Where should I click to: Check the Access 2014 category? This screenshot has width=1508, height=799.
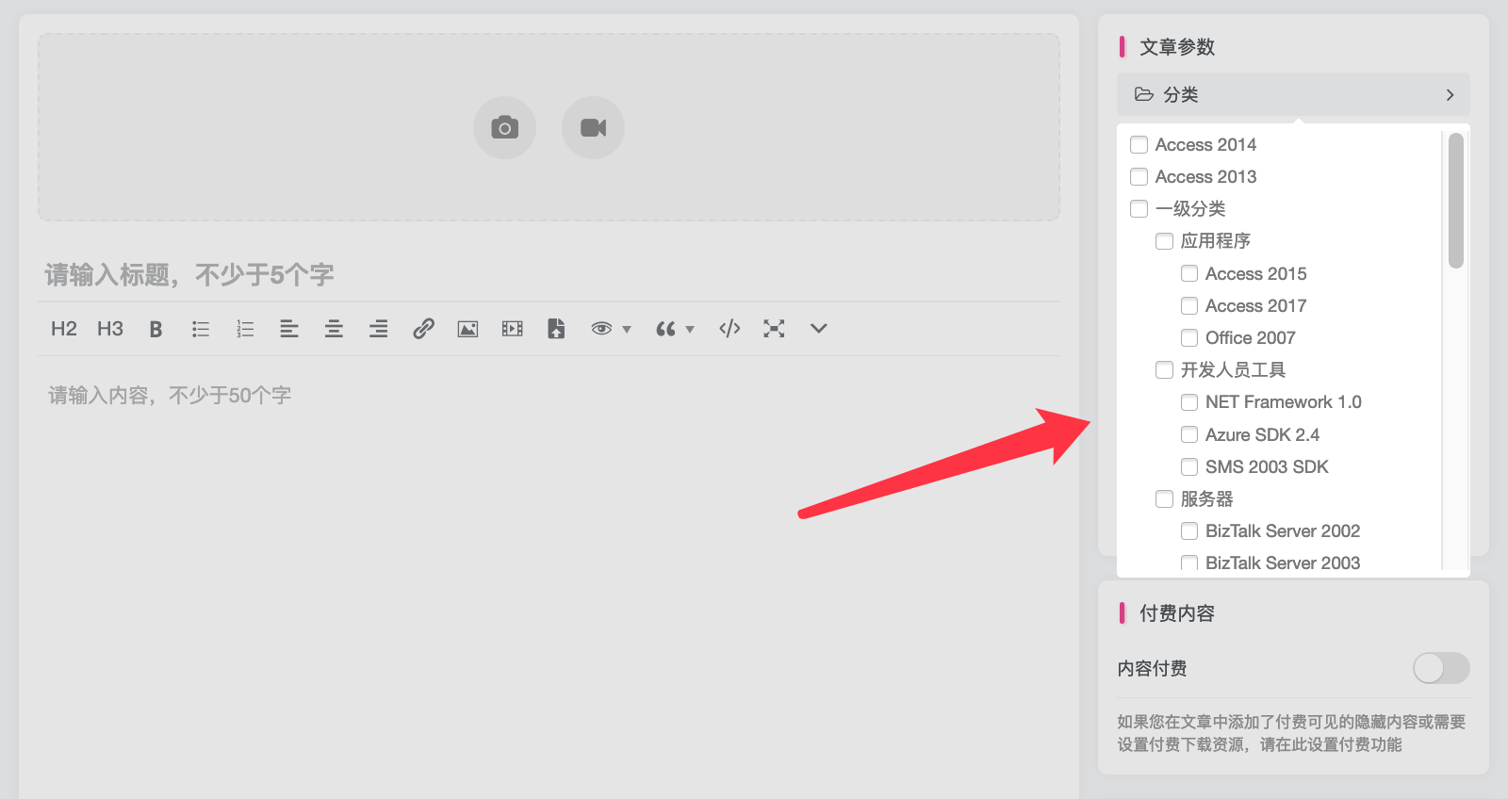tap(1139, 145)
